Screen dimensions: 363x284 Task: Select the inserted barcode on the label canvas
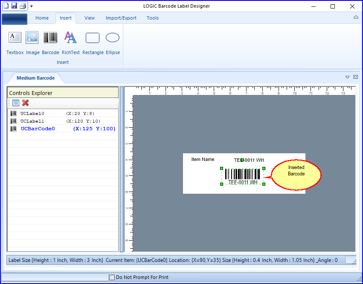pos(243,176)
